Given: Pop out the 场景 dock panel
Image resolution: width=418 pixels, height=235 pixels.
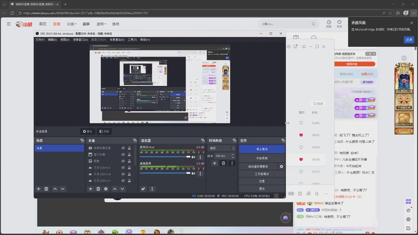Looking at the screenshot, I should (x=82, y=140).
